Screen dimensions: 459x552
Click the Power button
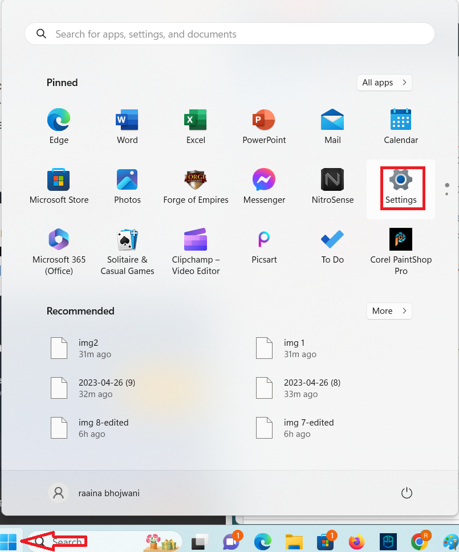407,493
